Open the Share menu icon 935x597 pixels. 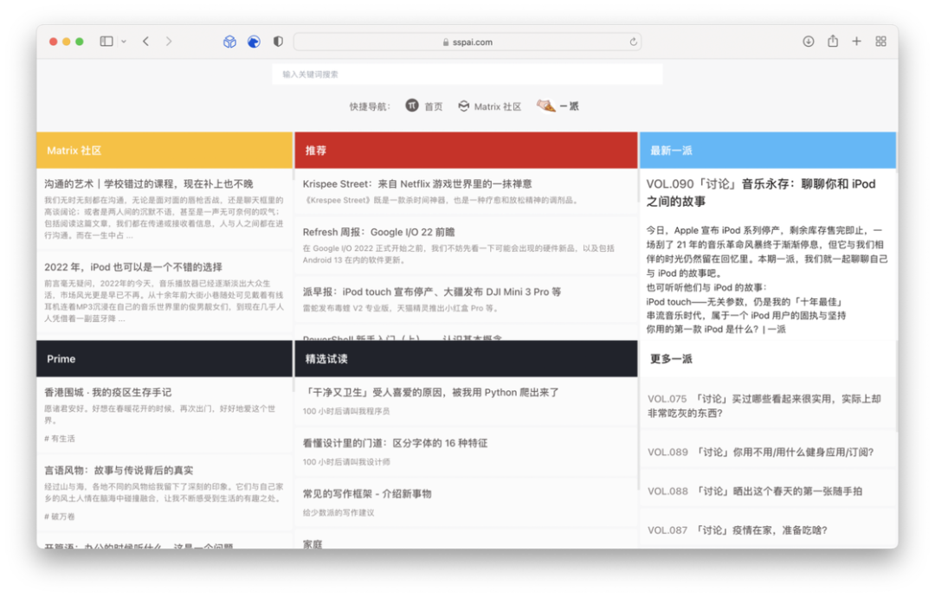(833, 42)
